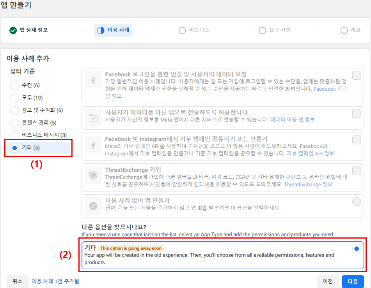
Task: Open the 비즈니스 step
Action: coord(194,30)
